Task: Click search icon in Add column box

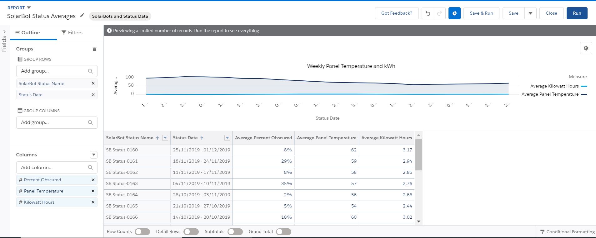Action: (x=90, y=167)
